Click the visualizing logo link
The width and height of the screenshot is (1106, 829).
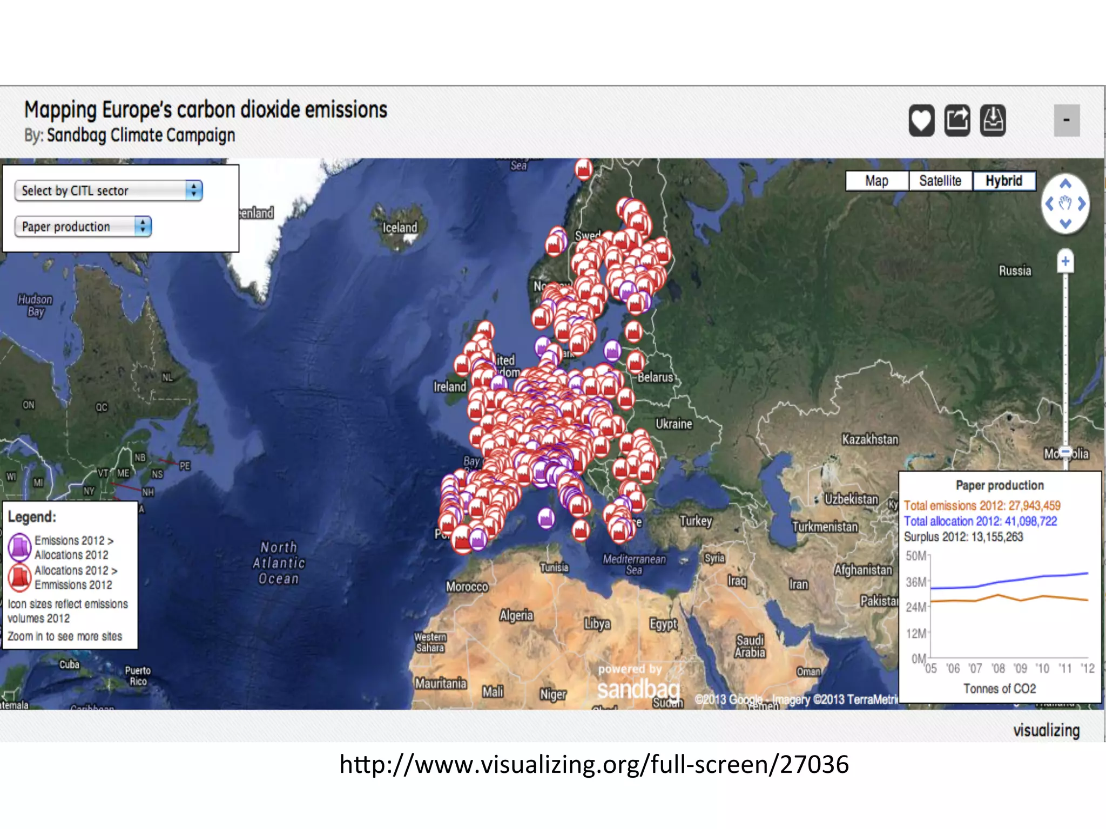(x=1046, y=730)
